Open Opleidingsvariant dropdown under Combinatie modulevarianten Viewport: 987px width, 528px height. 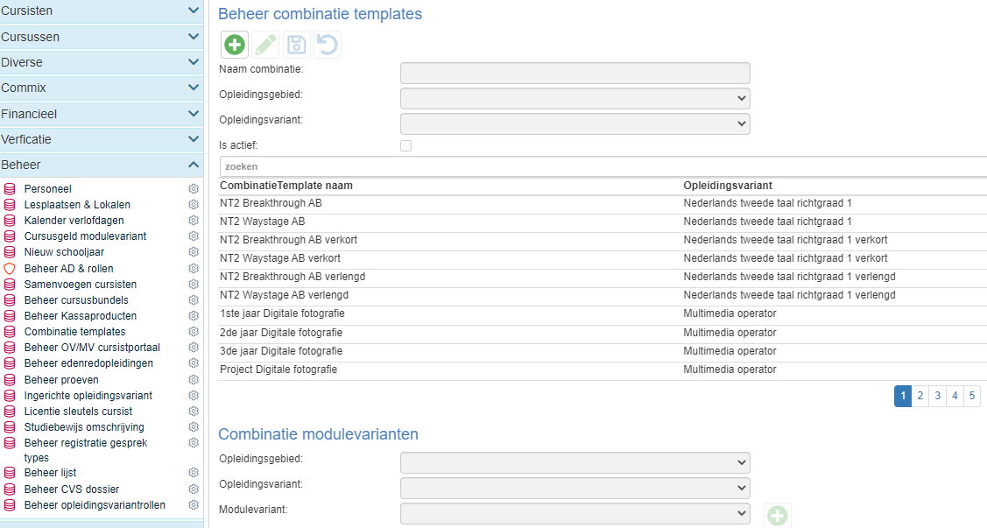[x=575, y=488]
